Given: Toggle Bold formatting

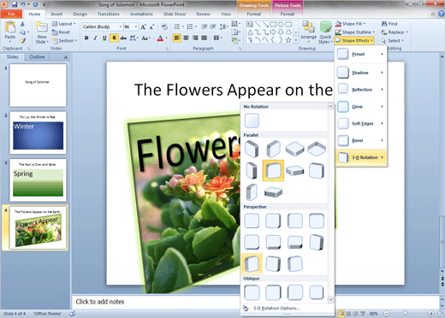Looking at the screenshot, I should (x=86, y=38).
